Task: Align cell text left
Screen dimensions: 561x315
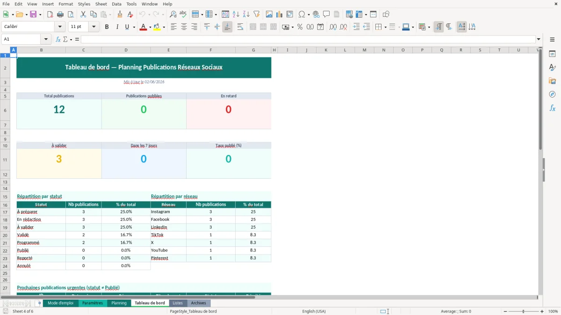Action: click(x=173, y=27)
